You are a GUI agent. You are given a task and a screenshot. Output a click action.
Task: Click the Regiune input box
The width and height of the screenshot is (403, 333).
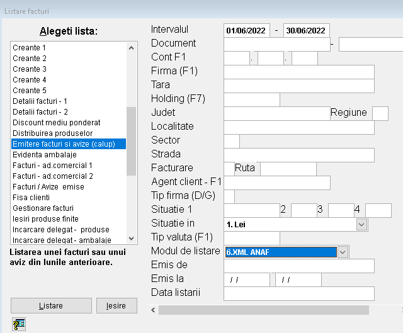click(x=380, y=114)
